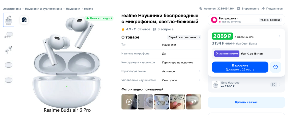Click 'Перейти к описанию' link
Viewport: 288px width, 115px height.
point(184,37)
